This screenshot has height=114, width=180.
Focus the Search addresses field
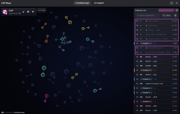(x=148, y=16)
